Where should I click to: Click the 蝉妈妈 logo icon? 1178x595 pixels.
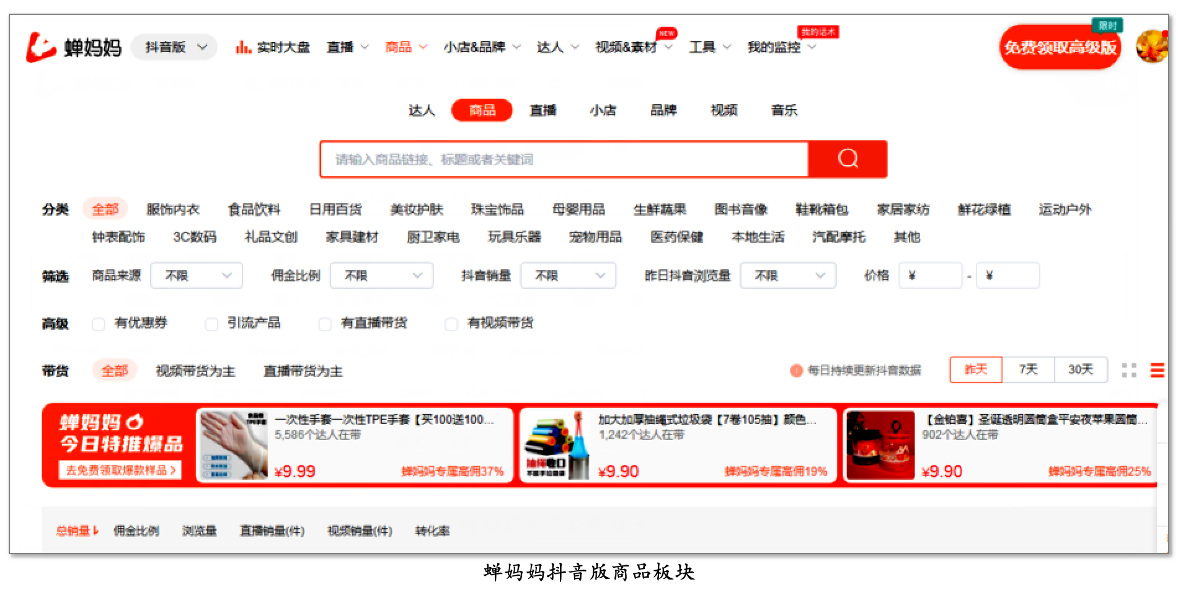[41, 47]
